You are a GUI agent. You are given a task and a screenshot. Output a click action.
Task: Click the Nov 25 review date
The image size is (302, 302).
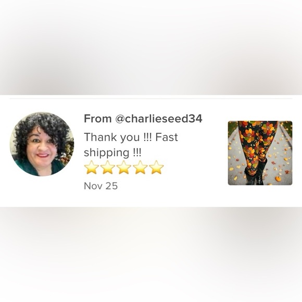(x=100, y=186)
